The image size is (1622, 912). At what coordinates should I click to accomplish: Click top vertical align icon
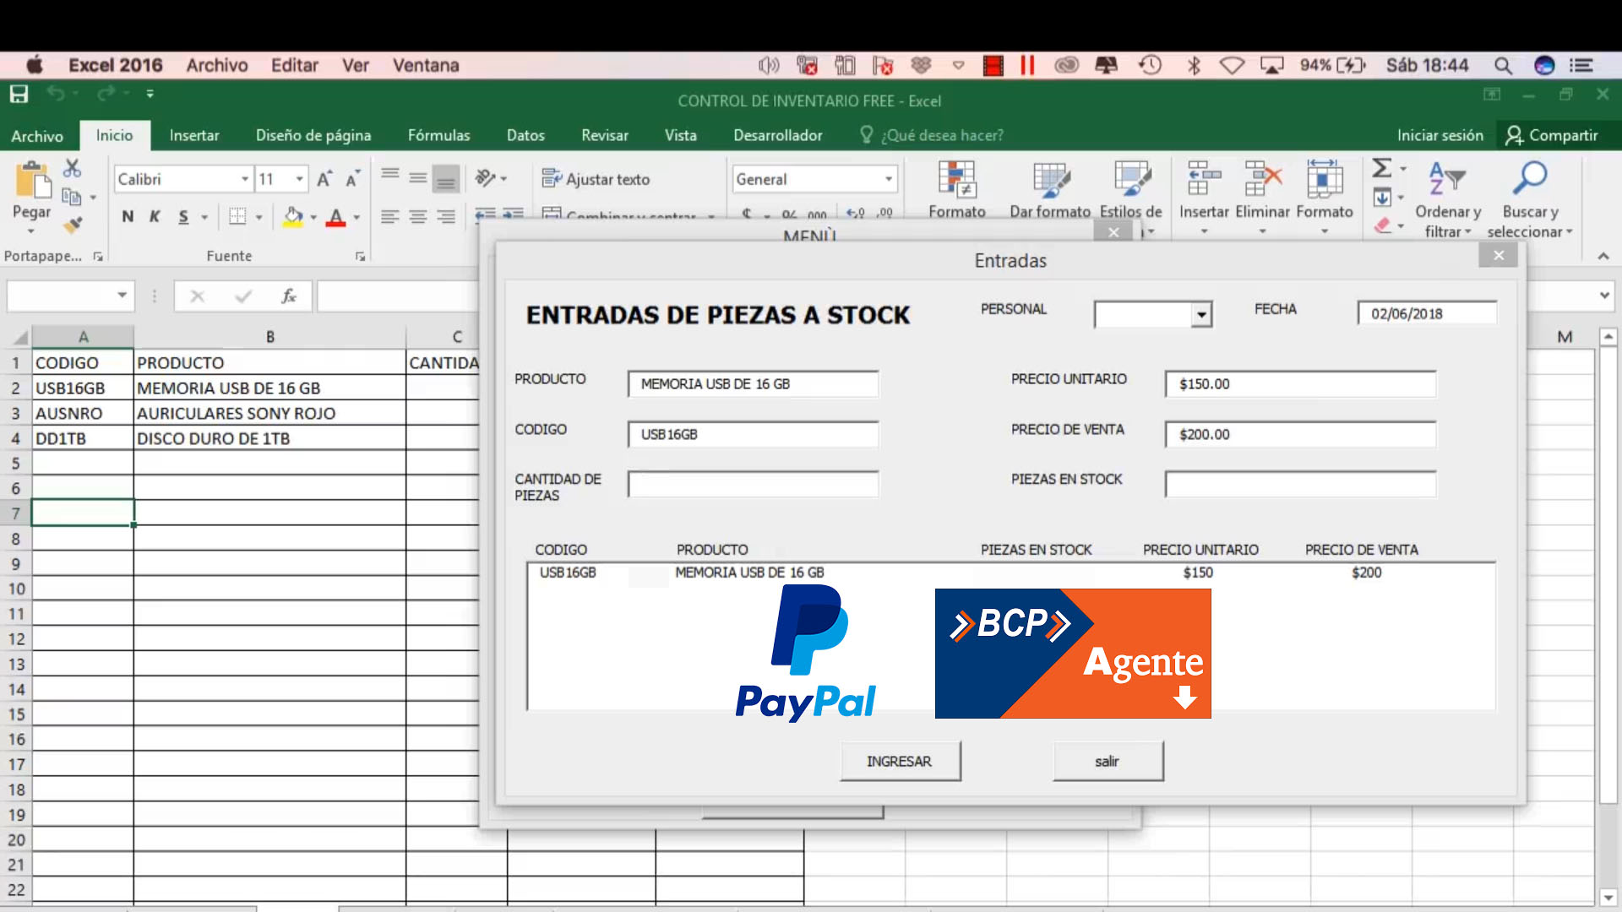(x=389, y=176)
